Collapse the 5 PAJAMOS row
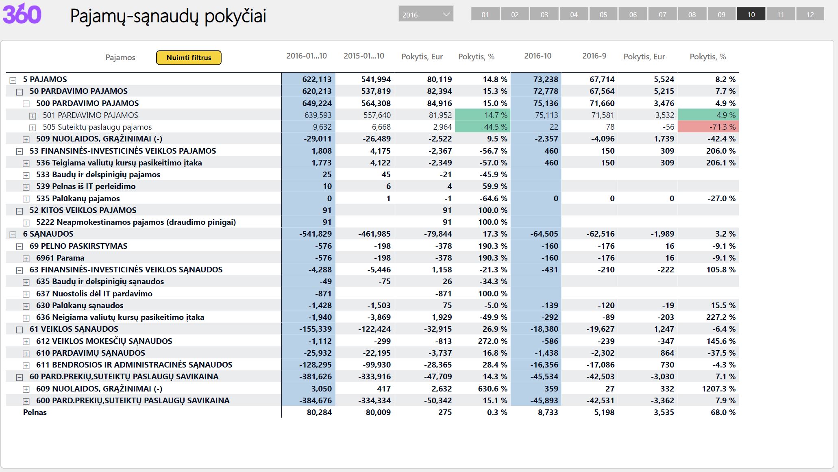This screenshot has width=838, height=472. click(x=13, y=80)
